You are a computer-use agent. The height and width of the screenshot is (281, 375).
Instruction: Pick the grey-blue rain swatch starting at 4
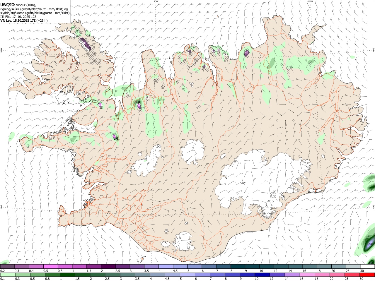point(158,275)
